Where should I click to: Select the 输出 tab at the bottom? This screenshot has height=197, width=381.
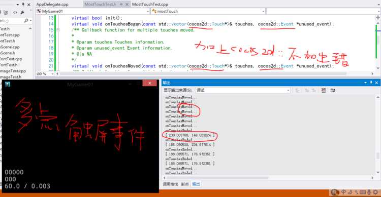point(196,184)
